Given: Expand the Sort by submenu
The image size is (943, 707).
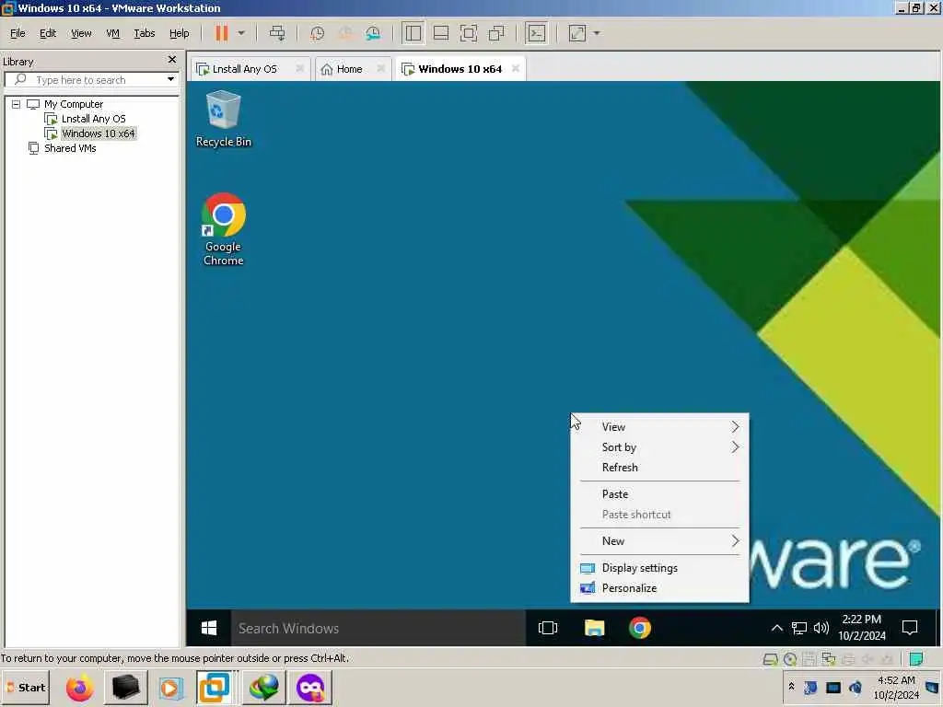Looking at the screenshot, I should (x=659, y=447).
